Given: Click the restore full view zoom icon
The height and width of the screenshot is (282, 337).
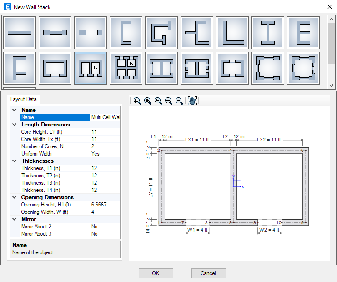Looking at the screenshot, I should pos(148,101).
